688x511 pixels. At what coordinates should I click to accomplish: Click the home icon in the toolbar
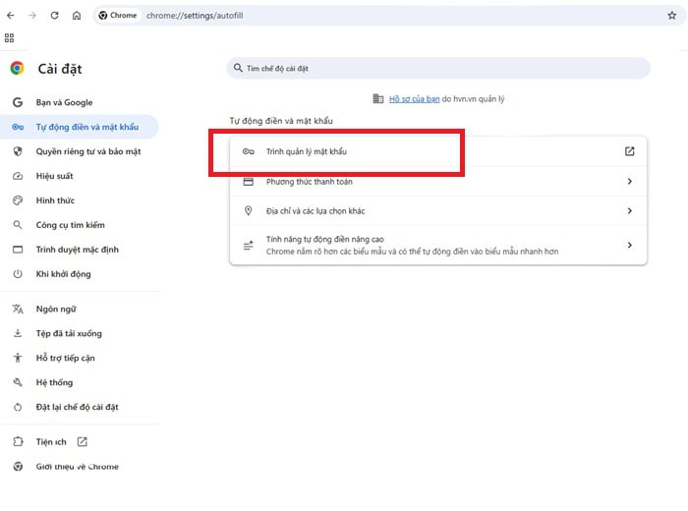pos(77,16)
